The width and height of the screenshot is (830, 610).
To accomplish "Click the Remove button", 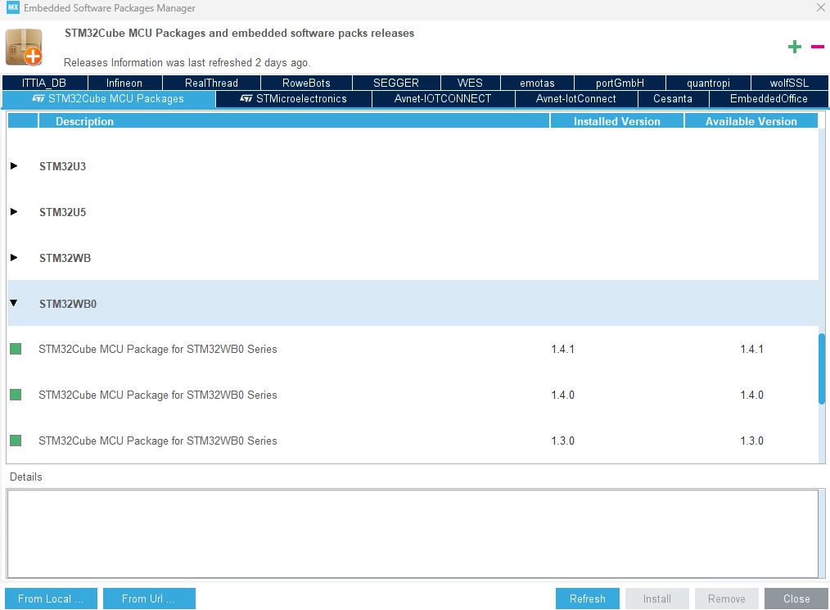I will 726,599.
